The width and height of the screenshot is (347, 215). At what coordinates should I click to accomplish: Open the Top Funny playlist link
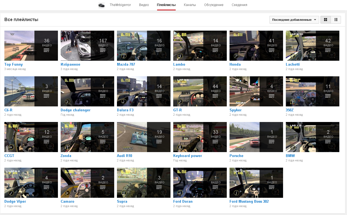(x=14, y=65)
